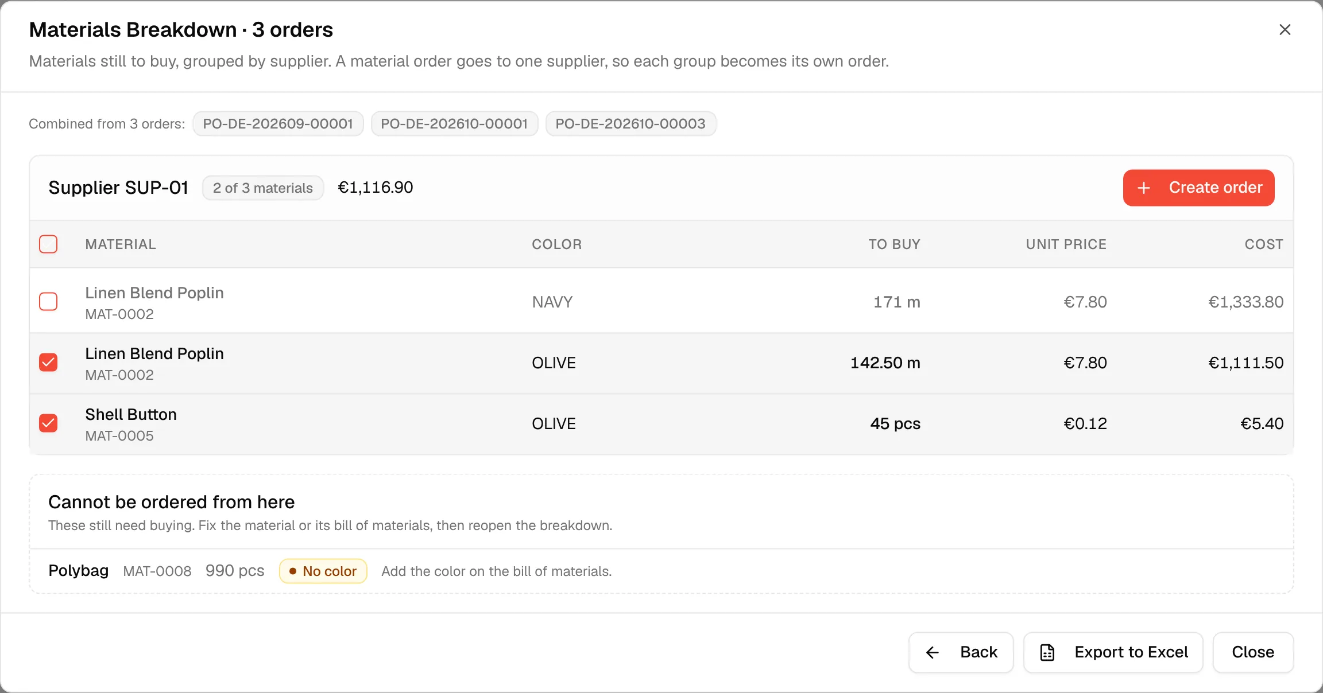Click 'Add the color on the bill of materials.'
The image size is (1323, 693).
coord(497,571)
